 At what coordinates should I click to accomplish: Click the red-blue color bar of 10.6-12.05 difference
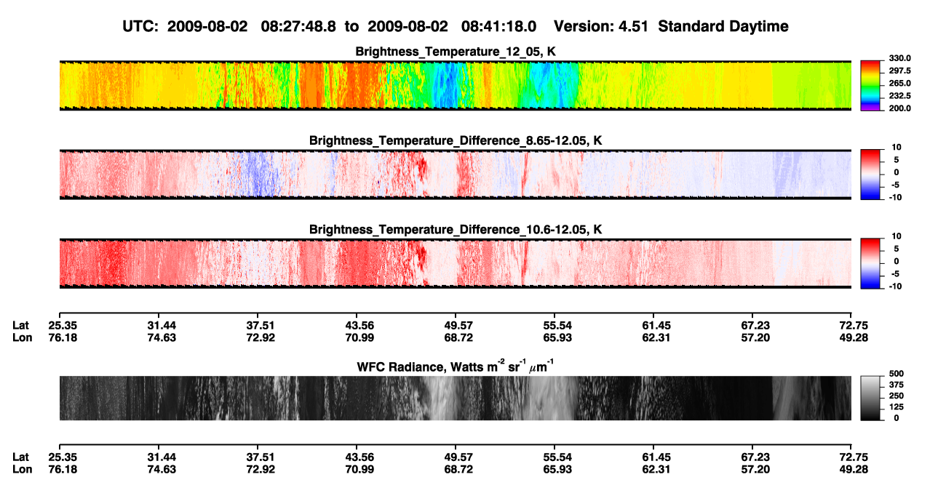pos(870,264)
